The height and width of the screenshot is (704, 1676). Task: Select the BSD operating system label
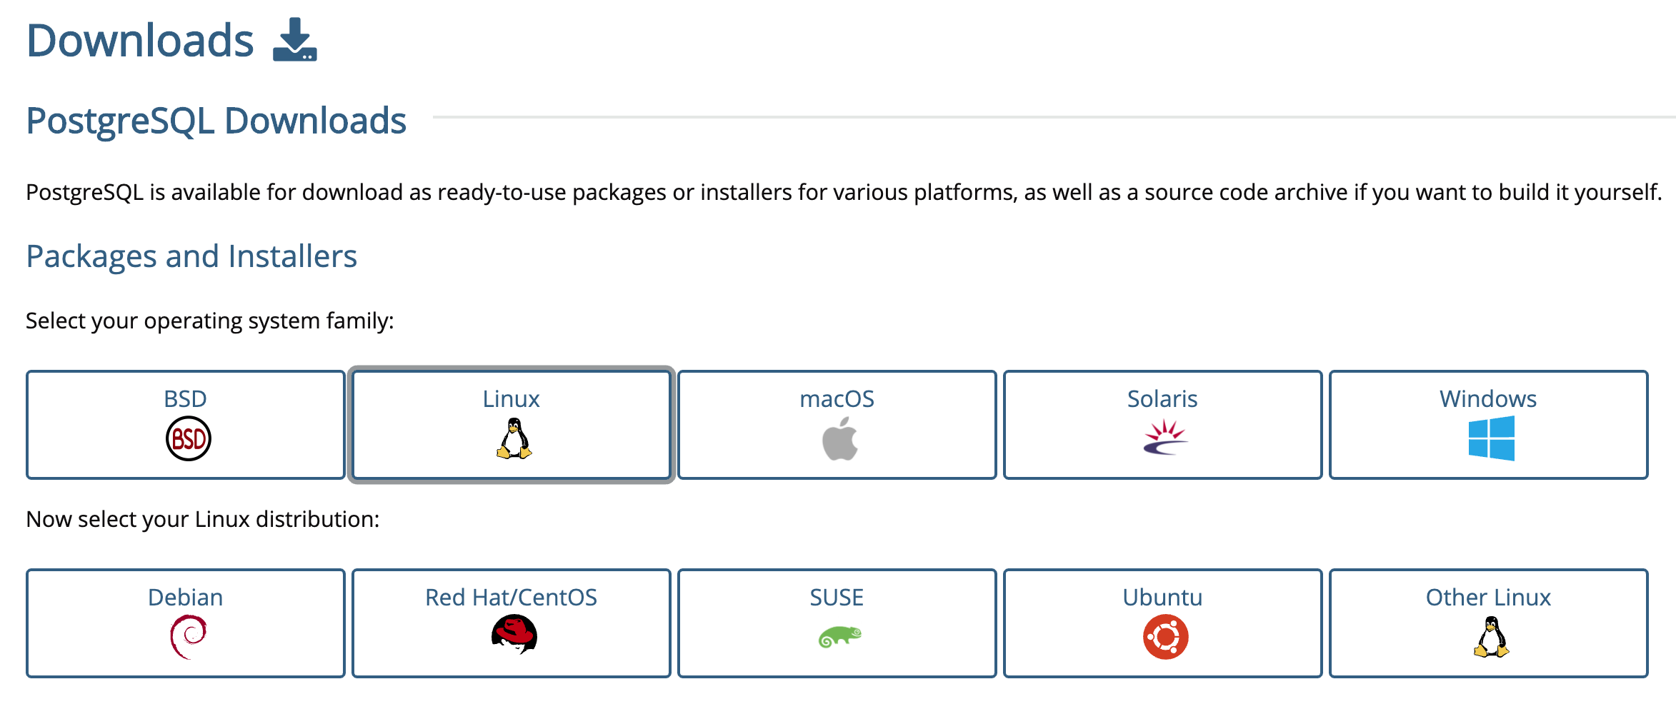[185, 398]
